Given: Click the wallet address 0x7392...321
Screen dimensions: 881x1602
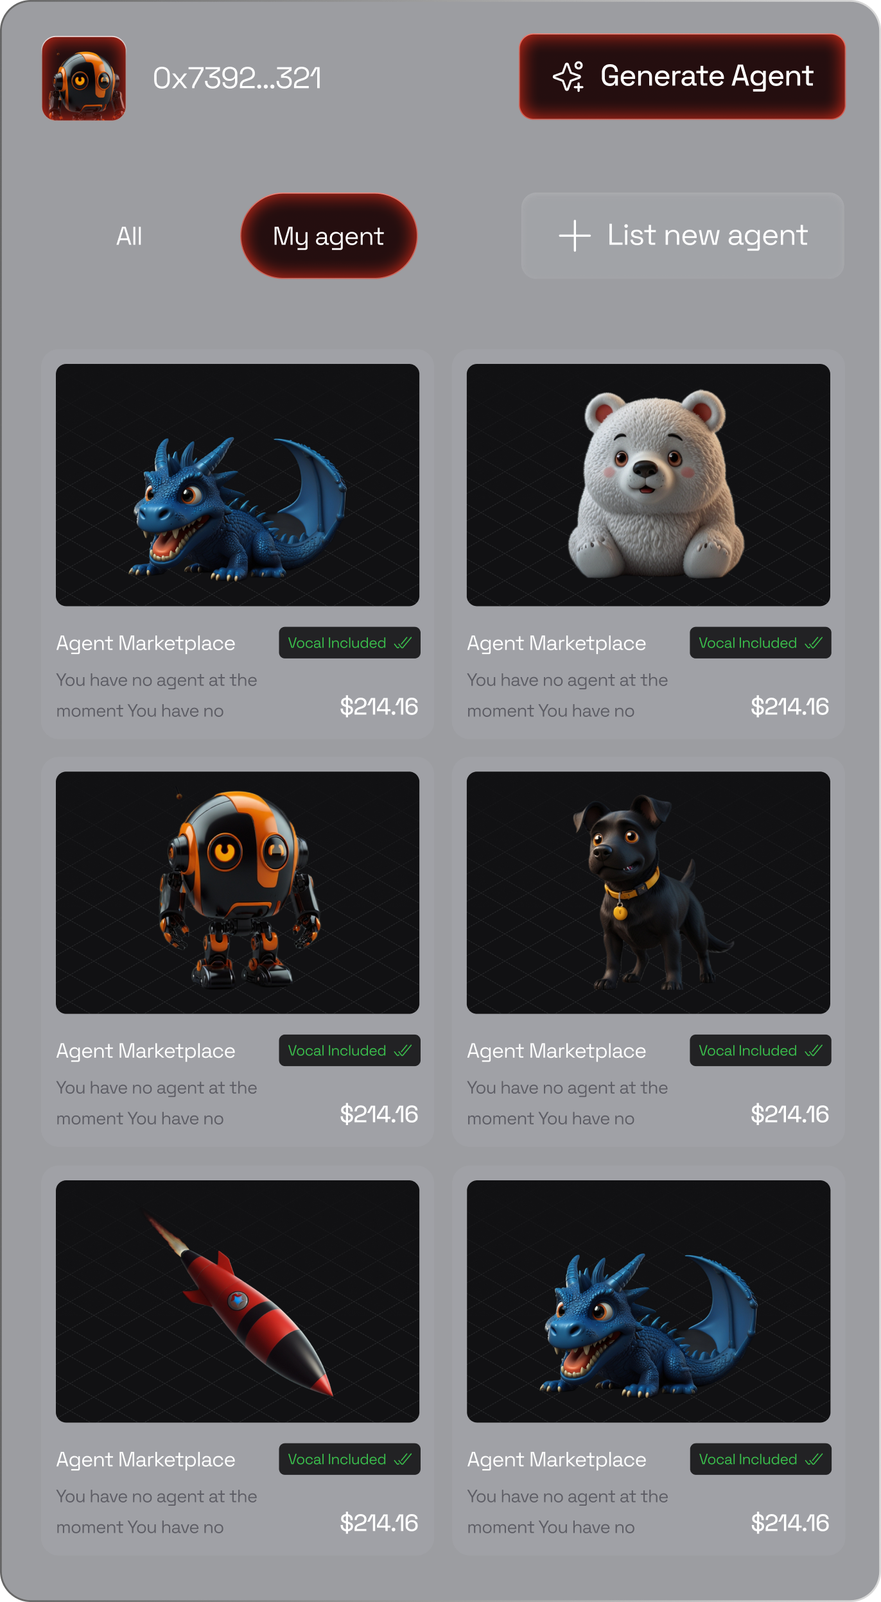Looking at the screenshot, I should coord(237,78).
